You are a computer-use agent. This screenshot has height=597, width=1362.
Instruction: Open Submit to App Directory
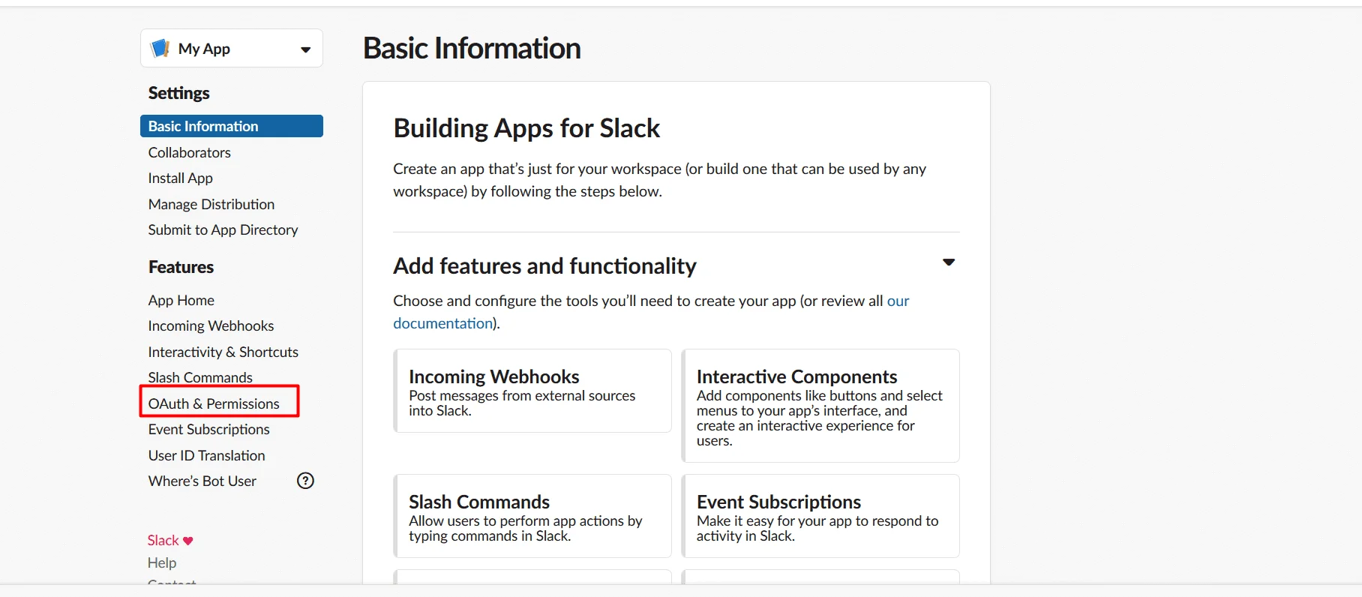[x=223, y=229]
